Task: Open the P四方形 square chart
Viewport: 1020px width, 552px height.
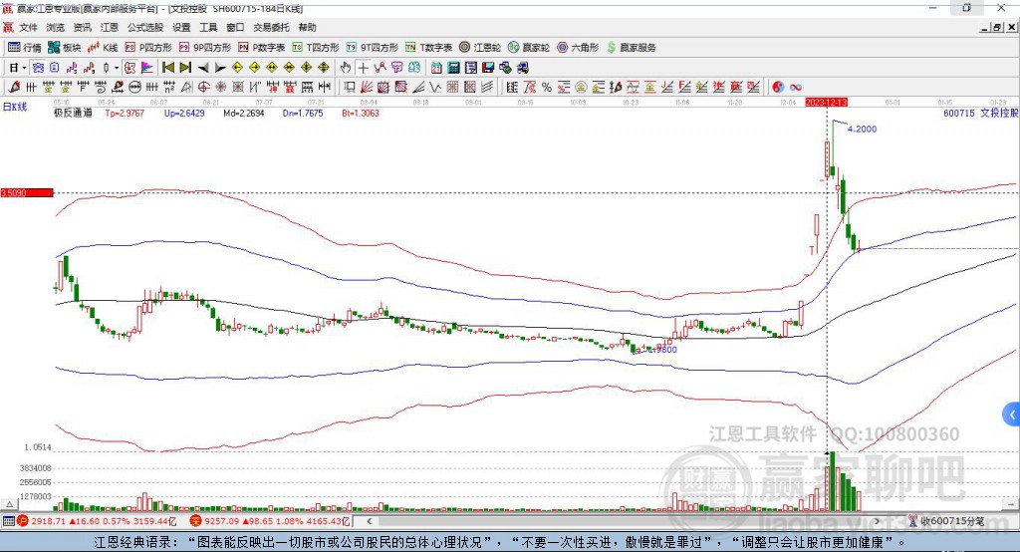Action: tap(147, 47)
